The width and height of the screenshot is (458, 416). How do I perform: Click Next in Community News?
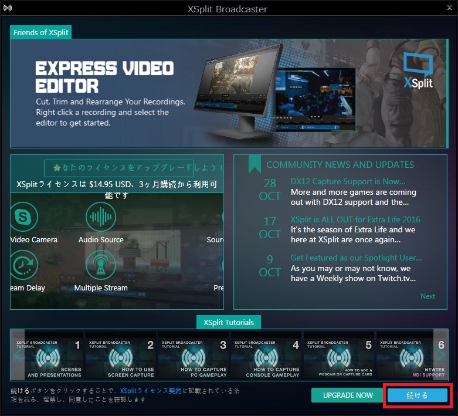[428, 296]
